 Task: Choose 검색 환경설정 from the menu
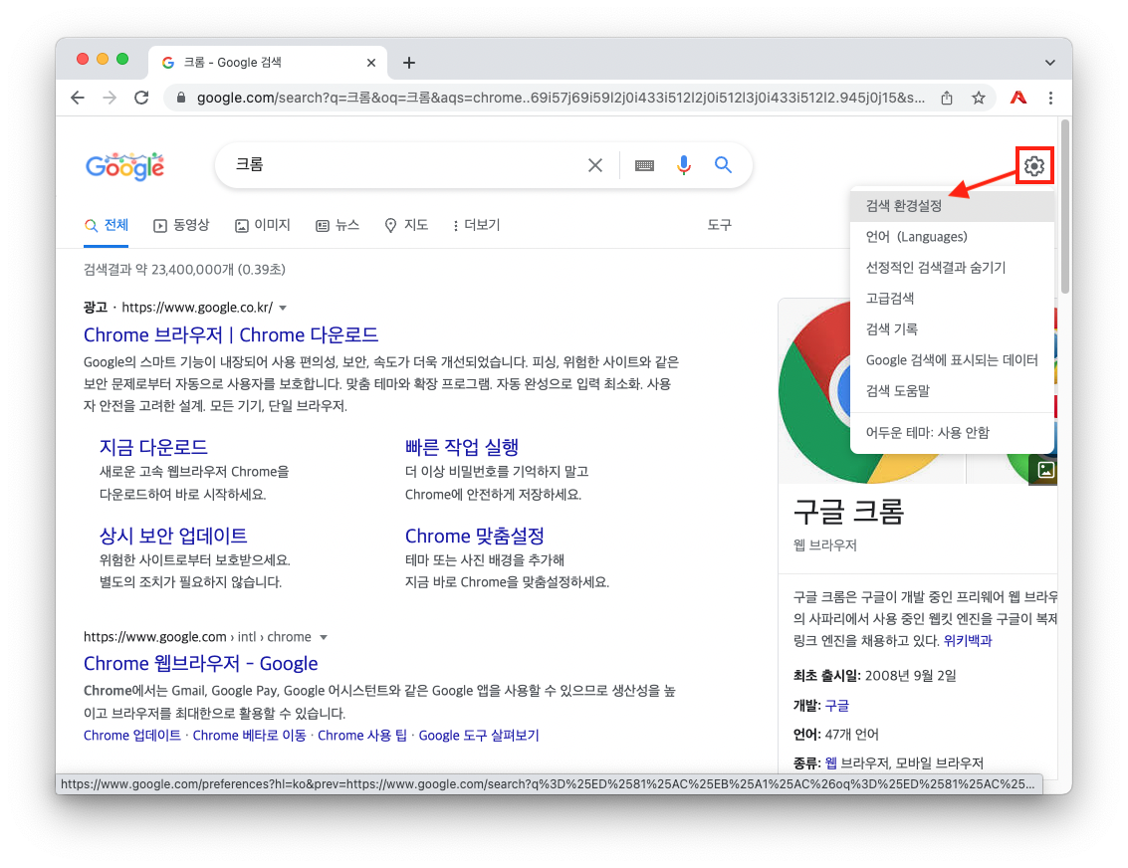coord(953,206)
